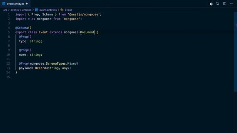
Task: Click the 'name' property on line 10
Action: coord(23,55)
